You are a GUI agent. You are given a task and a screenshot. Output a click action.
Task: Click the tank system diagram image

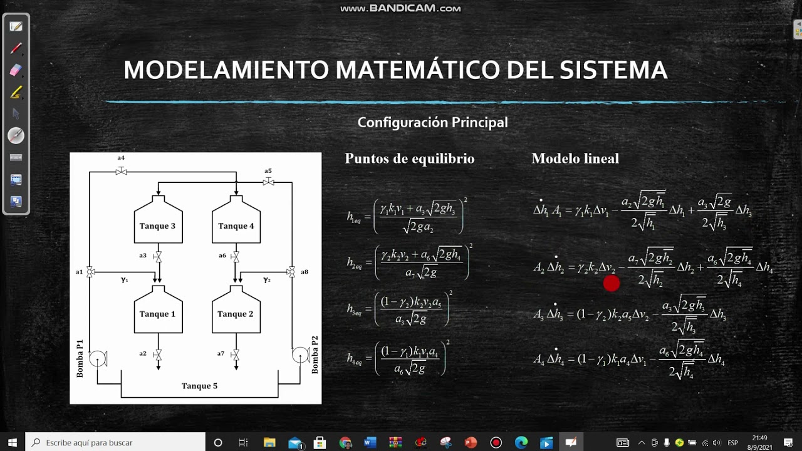coord(195,278)
